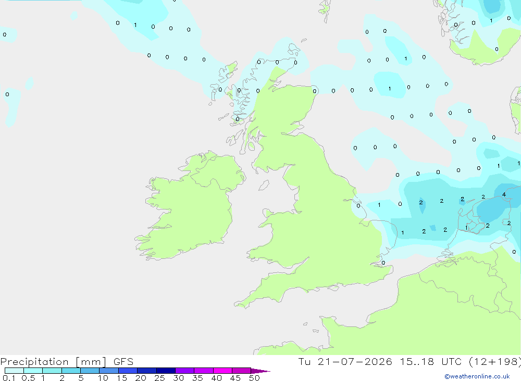Click the 40–45 mm magenta legend swatch
The image size is (521, 381).
[x=222, y=371]
